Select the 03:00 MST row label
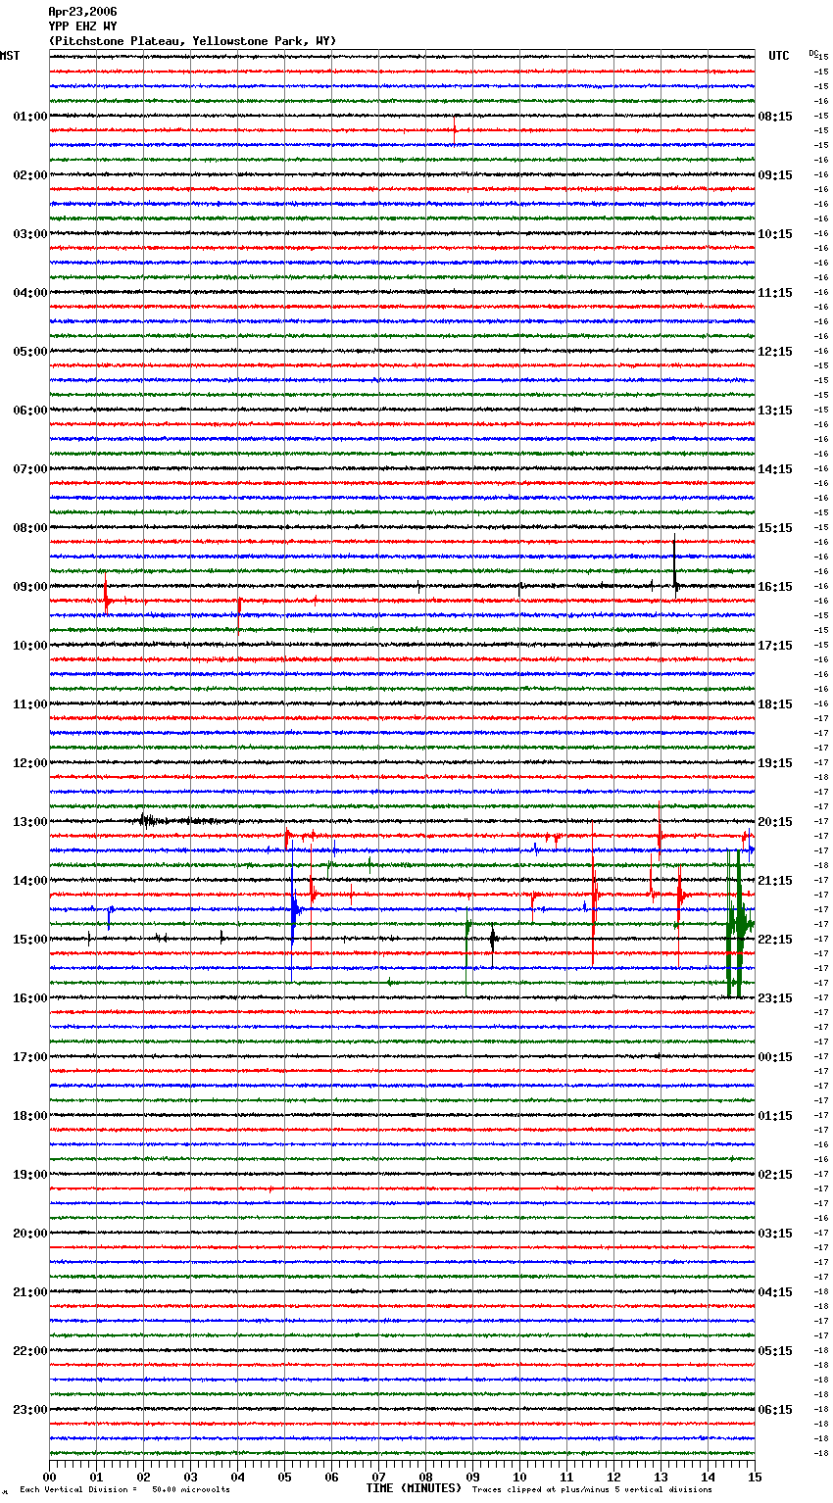833x1503 pixels. (29, 234)
